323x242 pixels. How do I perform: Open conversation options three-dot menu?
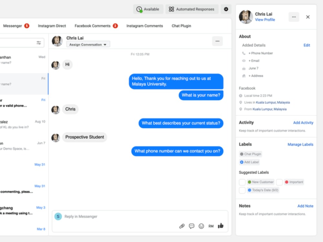[217, 41]
